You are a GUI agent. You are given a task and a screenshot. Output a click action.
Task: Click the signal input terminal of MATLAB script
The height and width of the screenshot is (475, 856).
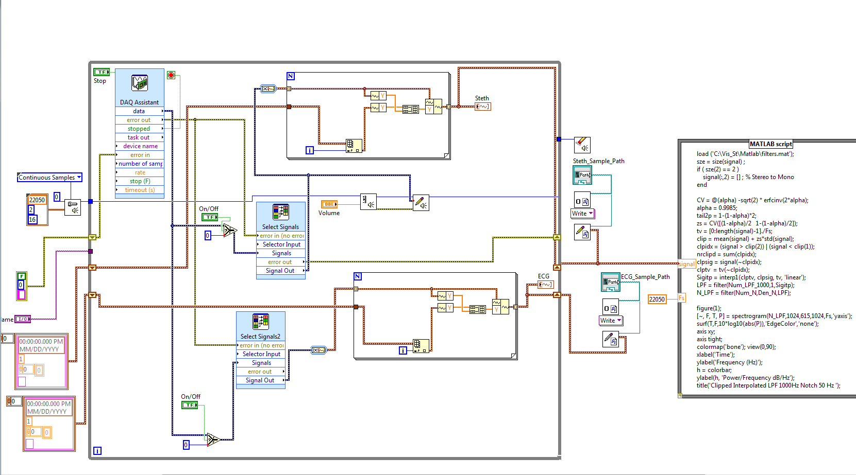tap(686, 264)
